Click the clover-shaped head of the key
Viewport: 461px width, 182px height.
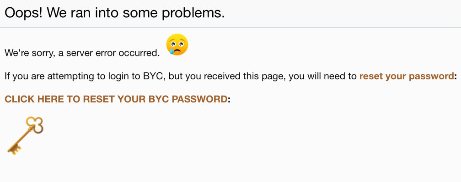35,125
